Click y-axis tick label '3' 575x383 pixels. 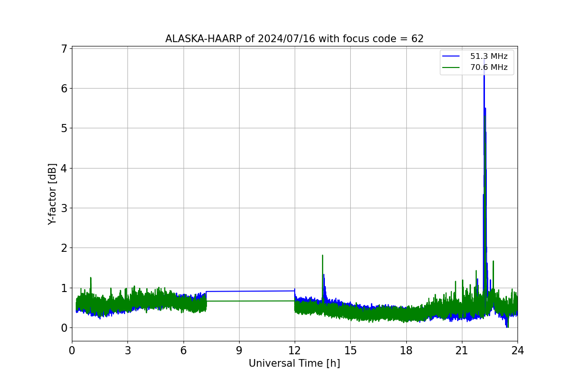[x=64, y=208]
